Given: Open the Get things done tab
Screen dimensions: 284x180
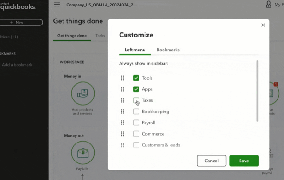Looking at the screenshot, I should [72, 36].
